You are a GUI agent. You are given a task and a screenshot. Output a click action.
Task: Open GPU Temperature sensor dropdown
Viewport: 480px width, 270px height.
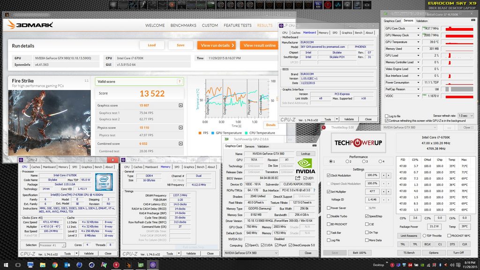point(418,42)
